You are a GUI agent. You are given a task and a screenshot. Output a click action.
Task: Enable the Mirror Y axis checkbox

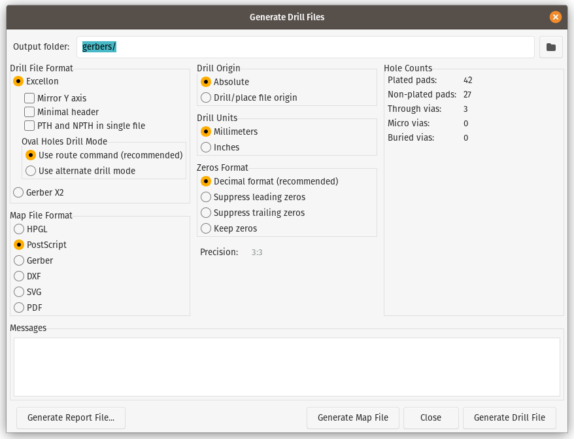29,98
